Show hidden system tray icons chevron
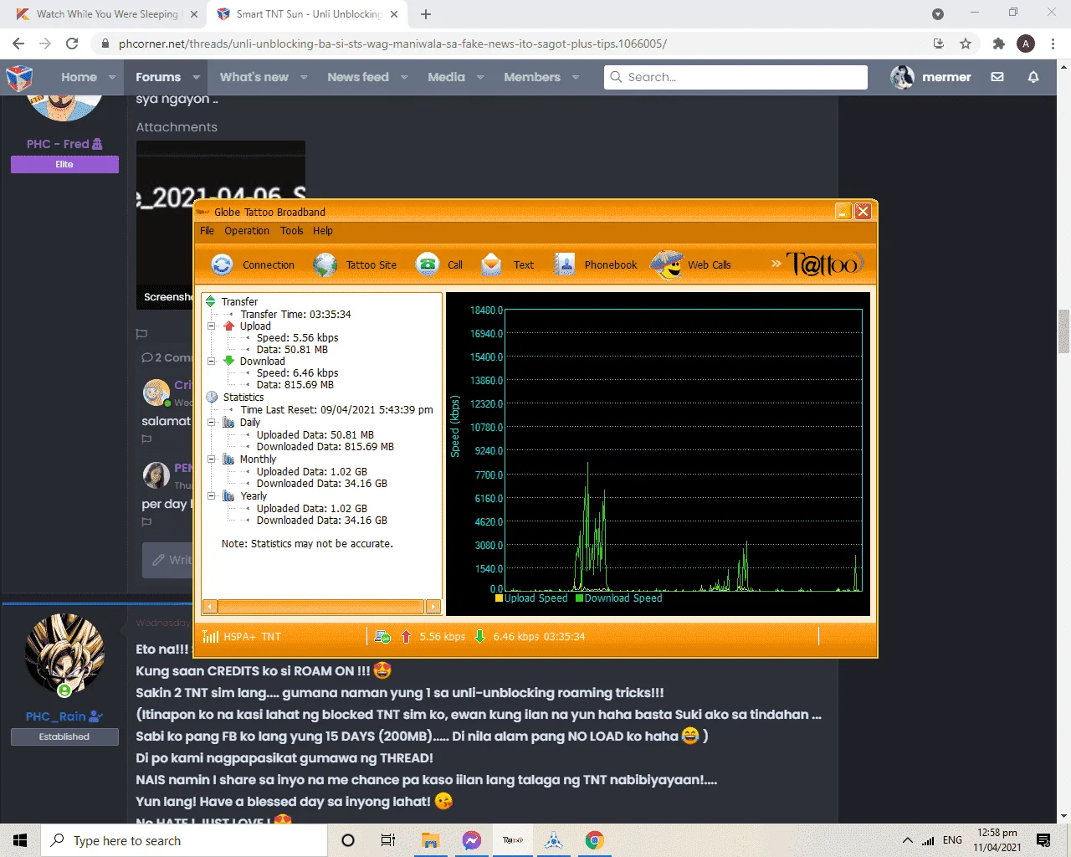 (907, 840)
